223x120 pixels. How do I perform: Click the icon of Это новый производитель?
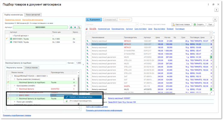click(x=67, y=101)
